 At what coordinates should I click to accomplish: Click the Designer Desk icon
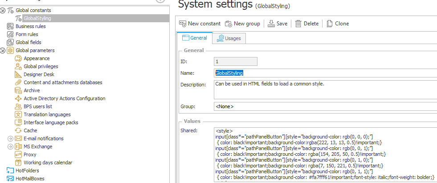(18, 74)
